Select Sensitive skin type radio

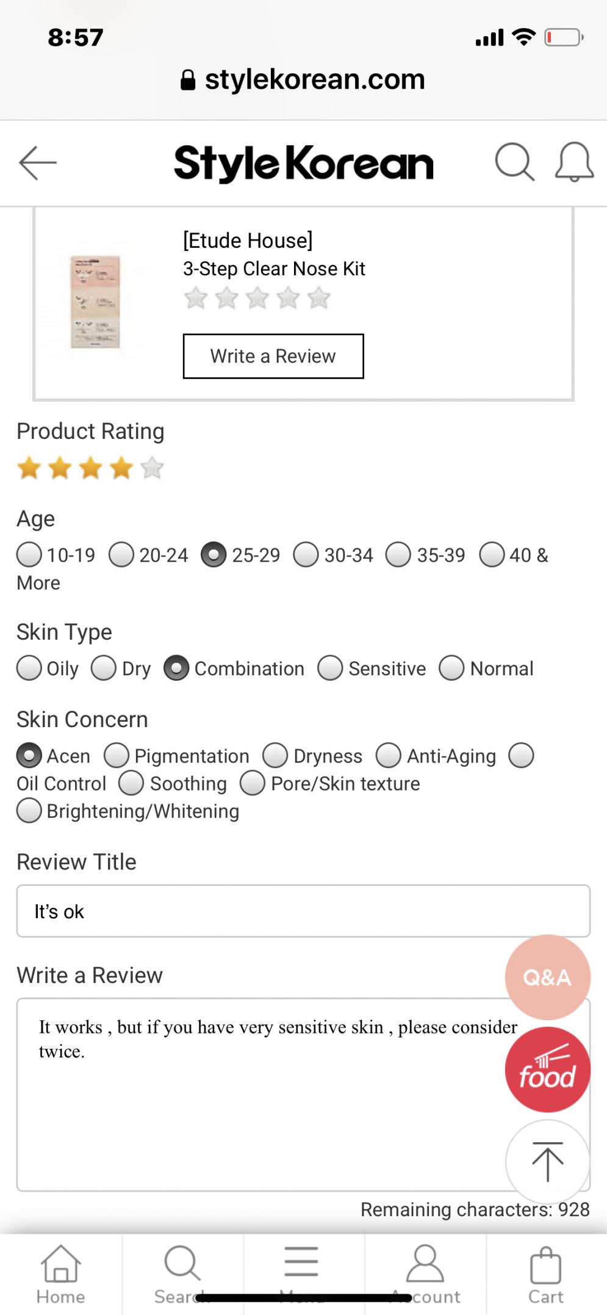pos(330,668)
